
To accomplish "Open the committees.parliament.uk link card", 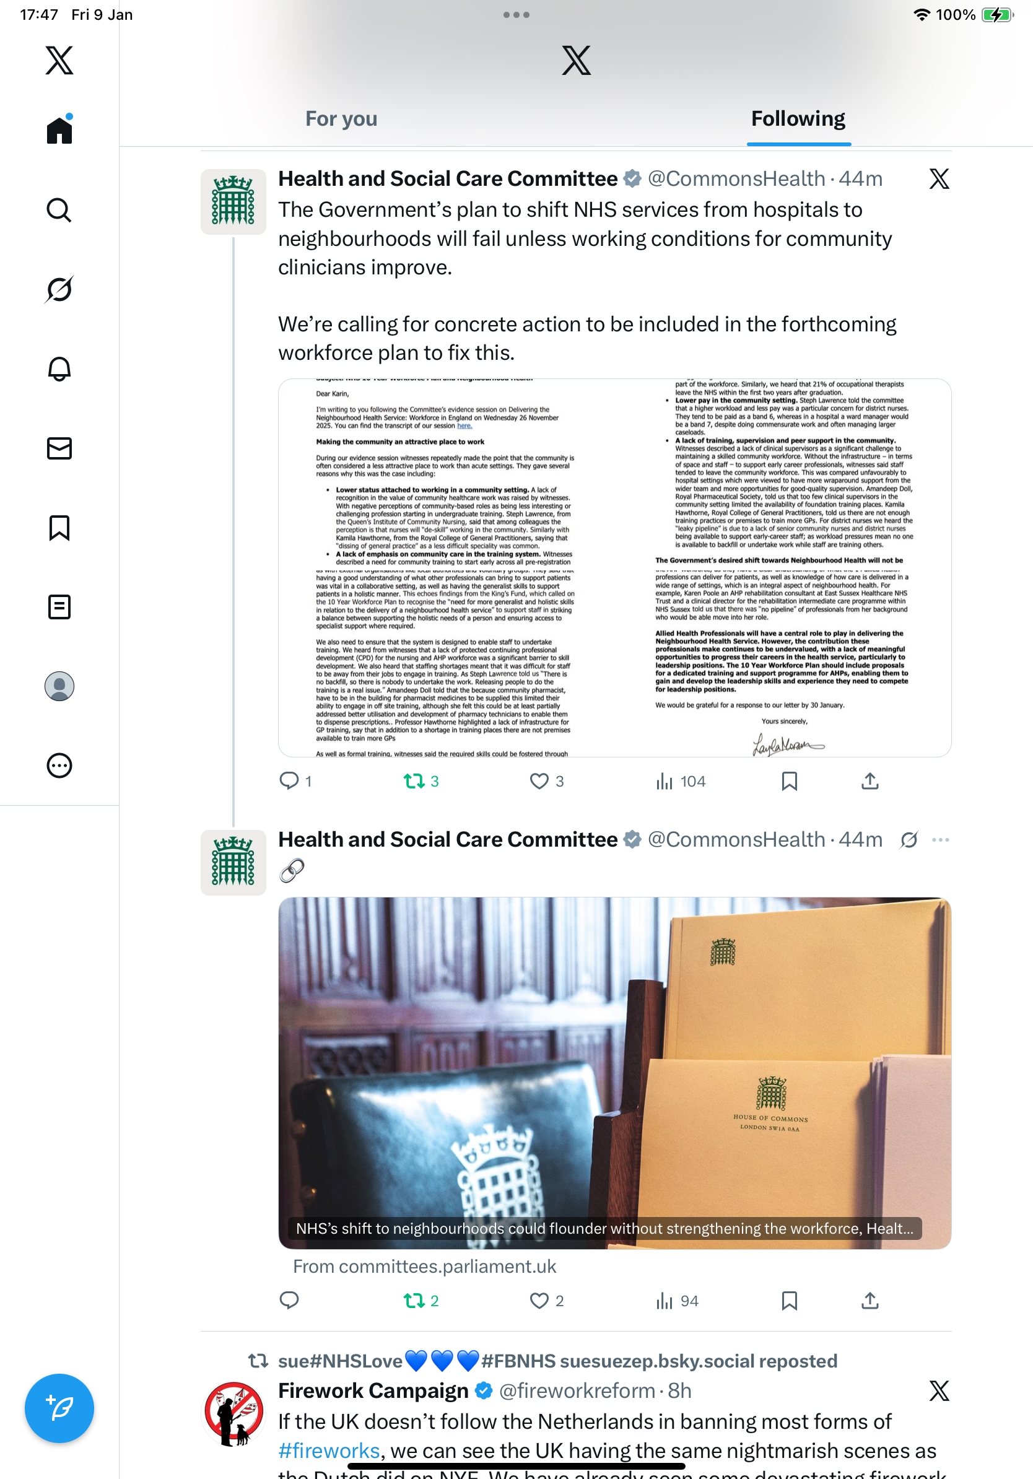I will tap(614, 1073).
